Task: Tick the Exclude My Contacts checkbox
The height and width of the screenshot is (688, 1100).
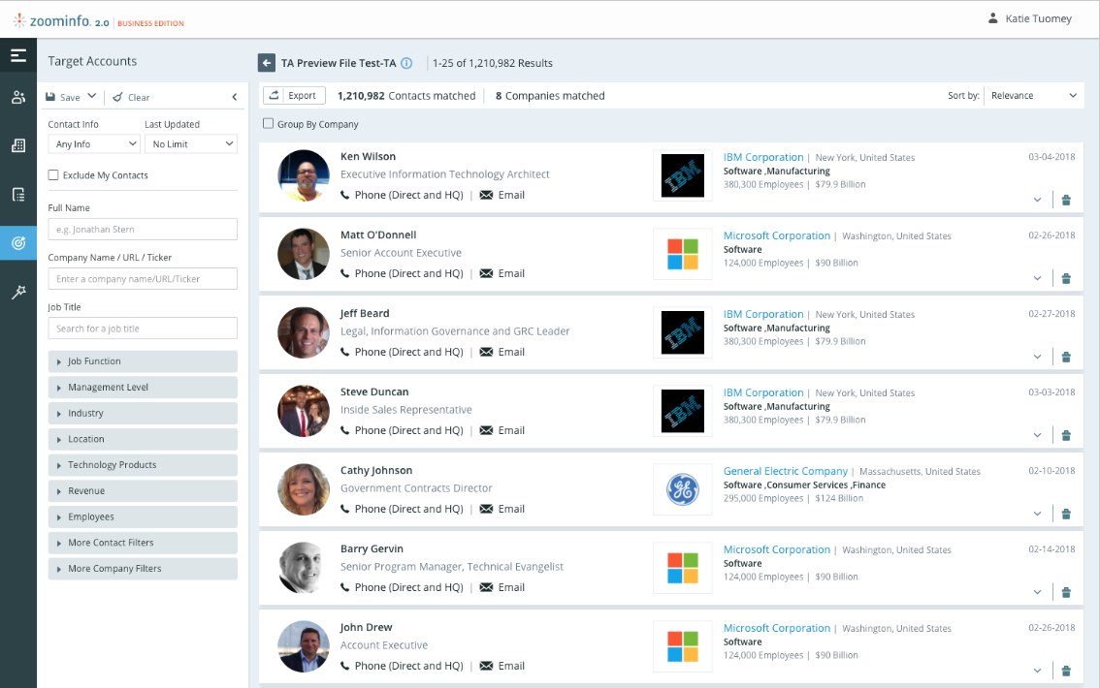Action: click(x=54, y=175)
